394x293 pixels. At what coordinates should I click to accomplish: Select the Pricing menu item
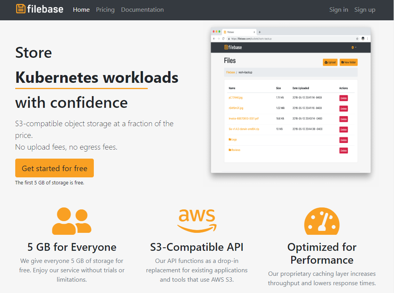coord(105,10)
